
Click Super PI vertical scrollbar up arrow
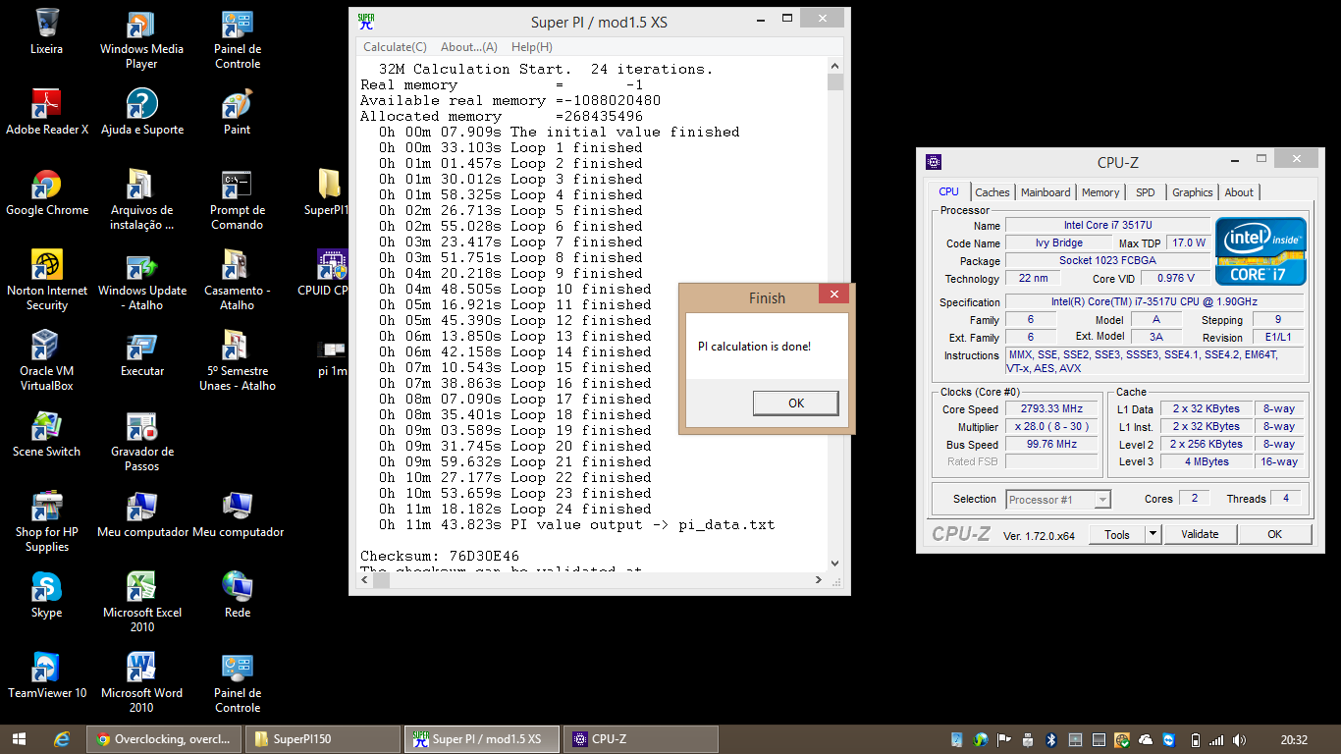[835, 67]
